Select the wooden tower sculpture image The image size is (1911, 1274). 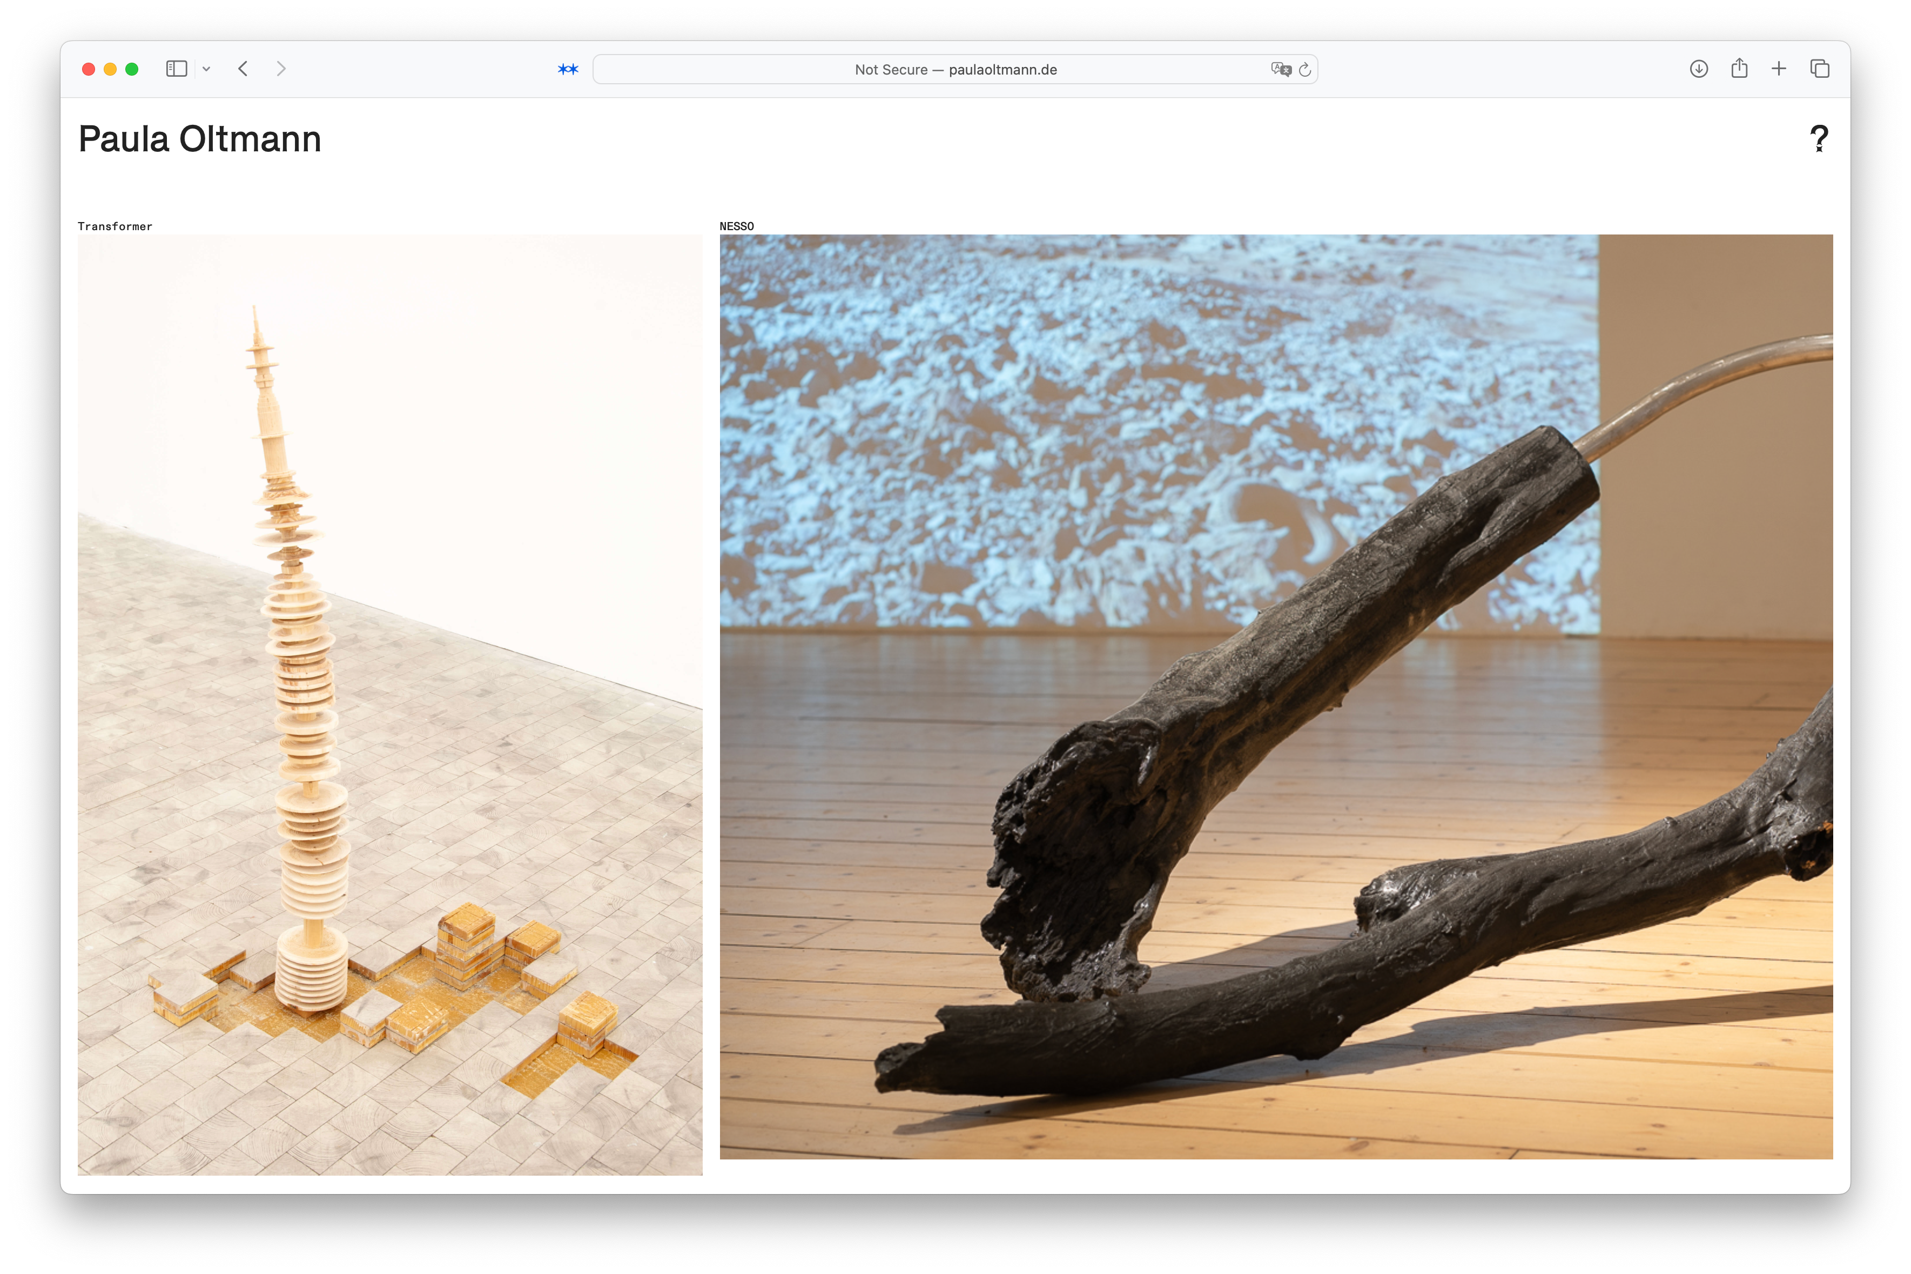point(390,705)
